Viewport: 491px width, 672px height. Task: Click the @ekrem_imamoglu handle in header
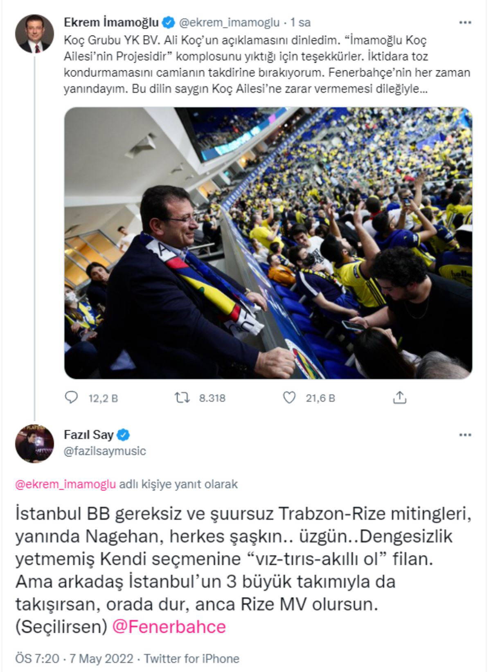(x=230, y=22)
